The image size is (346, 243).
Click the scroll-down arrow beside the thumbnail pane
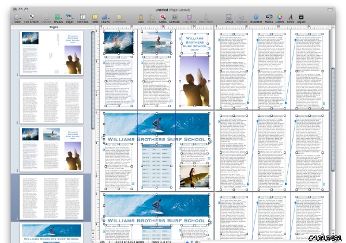[x=93, y=237]
